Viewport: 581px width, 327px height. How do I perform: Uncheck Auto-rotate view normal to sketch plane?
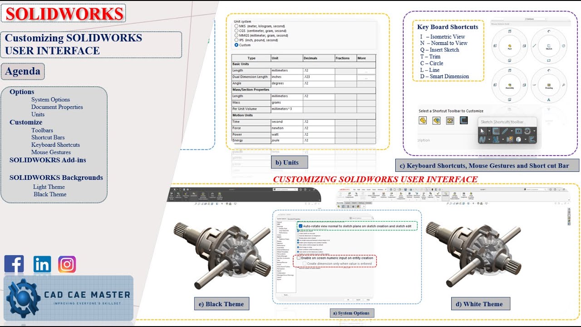pos(300,226)
